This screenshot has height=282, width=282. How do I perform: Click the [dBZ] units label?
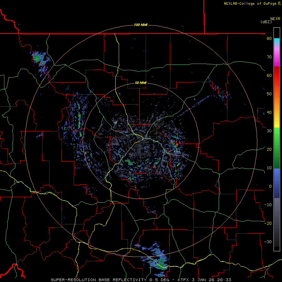point(266,22)
